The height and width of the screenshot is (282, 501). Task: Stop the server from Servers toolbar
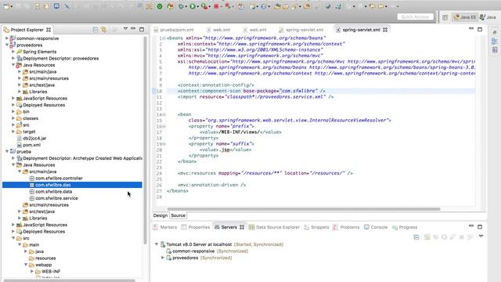click(x=461, y=237)
